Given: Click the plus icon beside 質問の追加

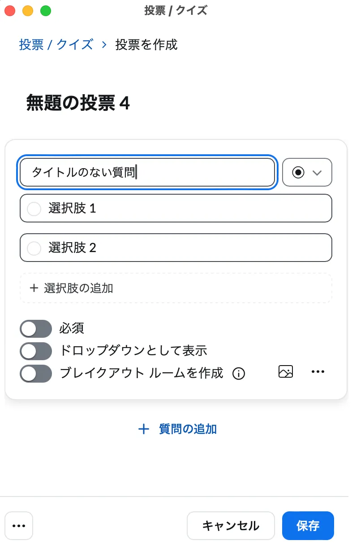Looking at the screenshot, I should 143,429.
